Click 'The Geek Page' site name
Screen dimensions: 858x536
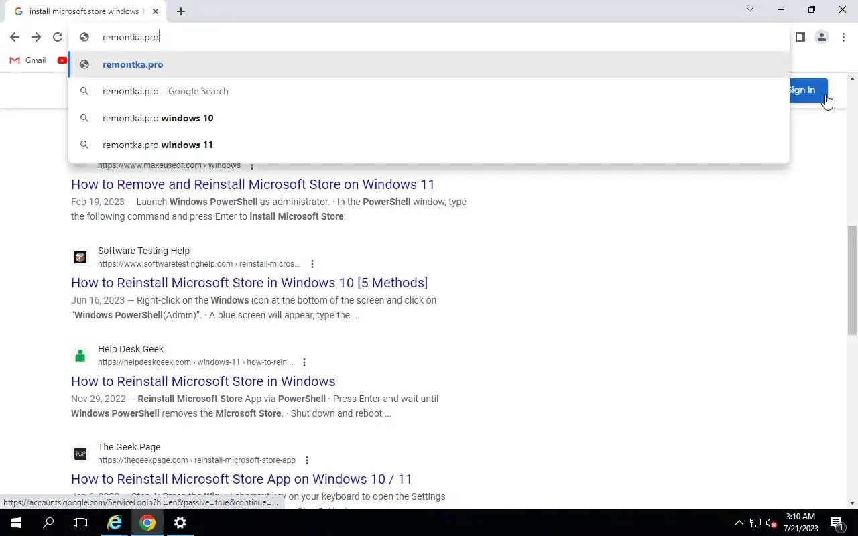point(129,447)
